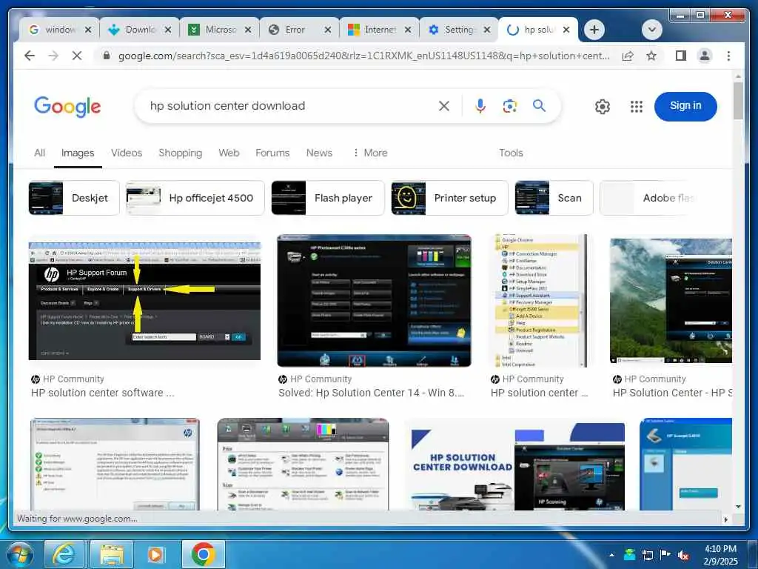Open the Windows Start menu

point(19,554)
